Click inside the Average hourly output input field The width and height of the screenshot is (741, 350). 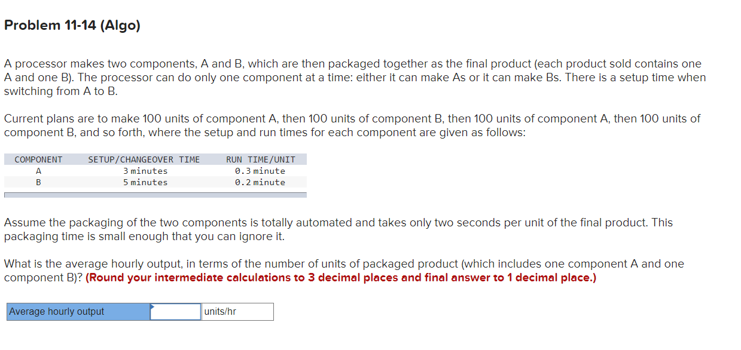(x=175, y=311)
